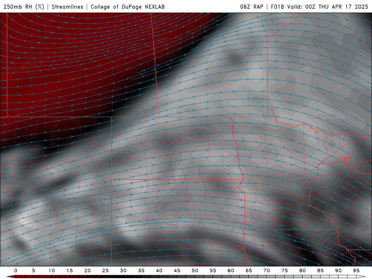This screenshot has width=372, height=279.
Task: Click the colorbar label '85'
Action: 320,271
